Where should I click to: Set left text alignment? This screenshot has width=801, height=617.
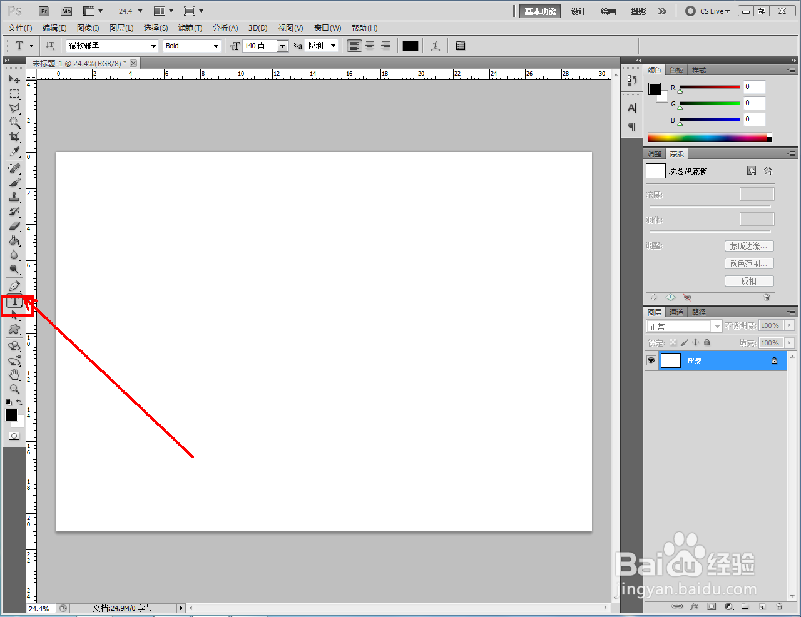pos(355,46)
